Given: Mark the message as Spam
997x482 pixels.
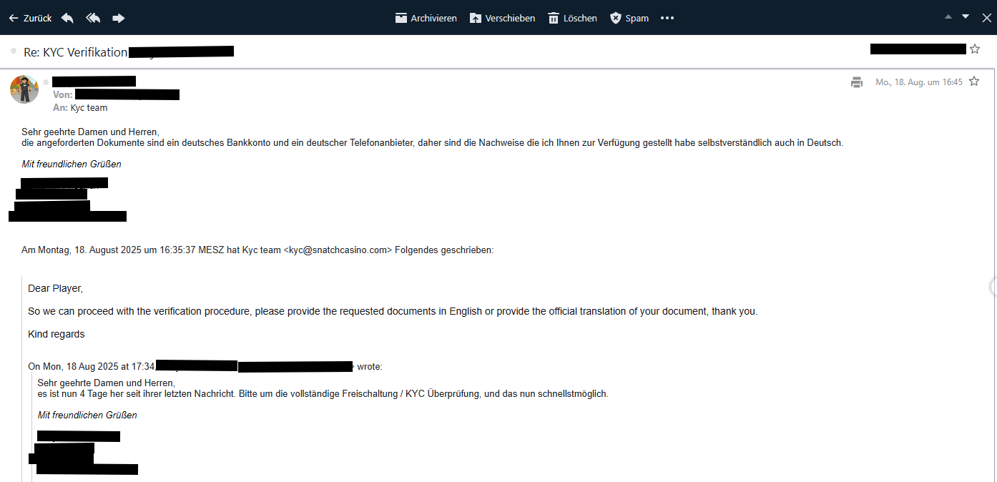Looking at the screenshot, I should pos(629,18).
